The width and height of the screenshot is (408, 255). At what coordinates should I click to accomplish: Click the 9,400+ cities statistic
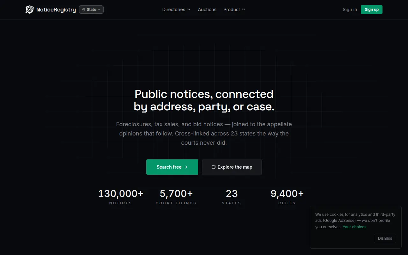[x=287, y=197]
